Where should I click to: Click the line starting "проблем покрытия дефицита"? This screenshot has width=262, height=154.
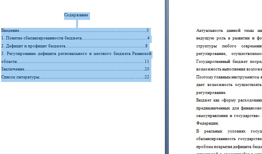coord(229,147)
